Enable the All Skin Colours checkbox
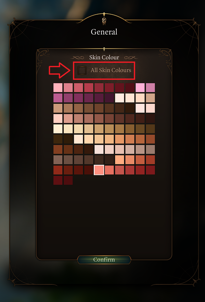This screenshot has height=302, width=205. 82,70
